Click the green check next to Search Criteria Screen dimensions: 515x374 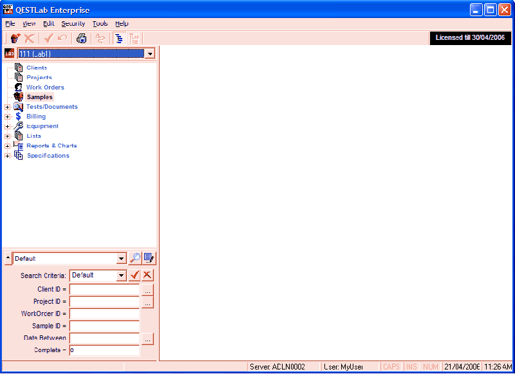[x=135, y=275]
